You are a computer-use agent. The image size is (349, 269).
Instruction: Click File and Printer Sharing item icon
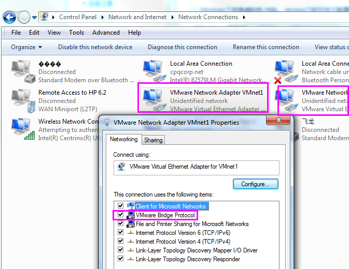click(x=131, y=223)
